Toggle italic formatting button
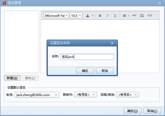 tap(107, 16)
